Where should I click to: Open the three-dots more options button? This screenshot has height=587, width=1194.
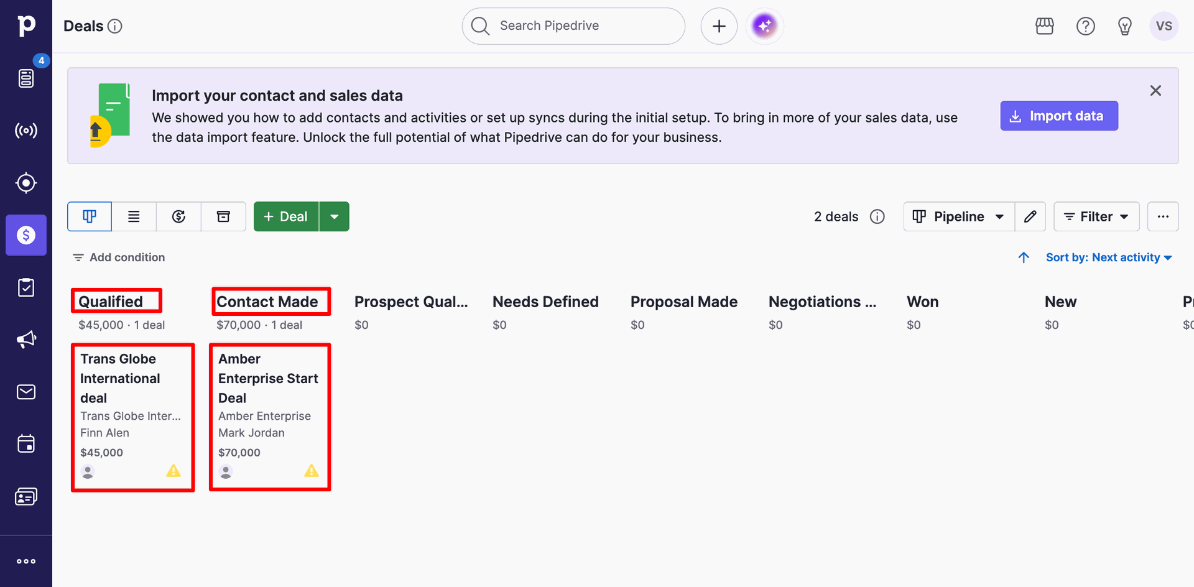click(x=1163, y=216)
